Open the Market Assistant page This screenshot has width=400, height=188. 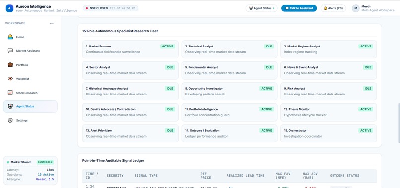point(30,51)
